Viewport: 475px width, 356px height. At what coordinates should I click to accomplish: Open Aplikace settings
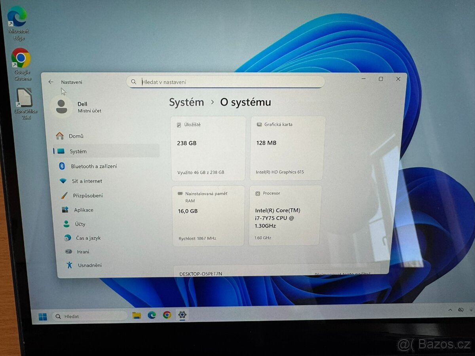coord(83,210)
